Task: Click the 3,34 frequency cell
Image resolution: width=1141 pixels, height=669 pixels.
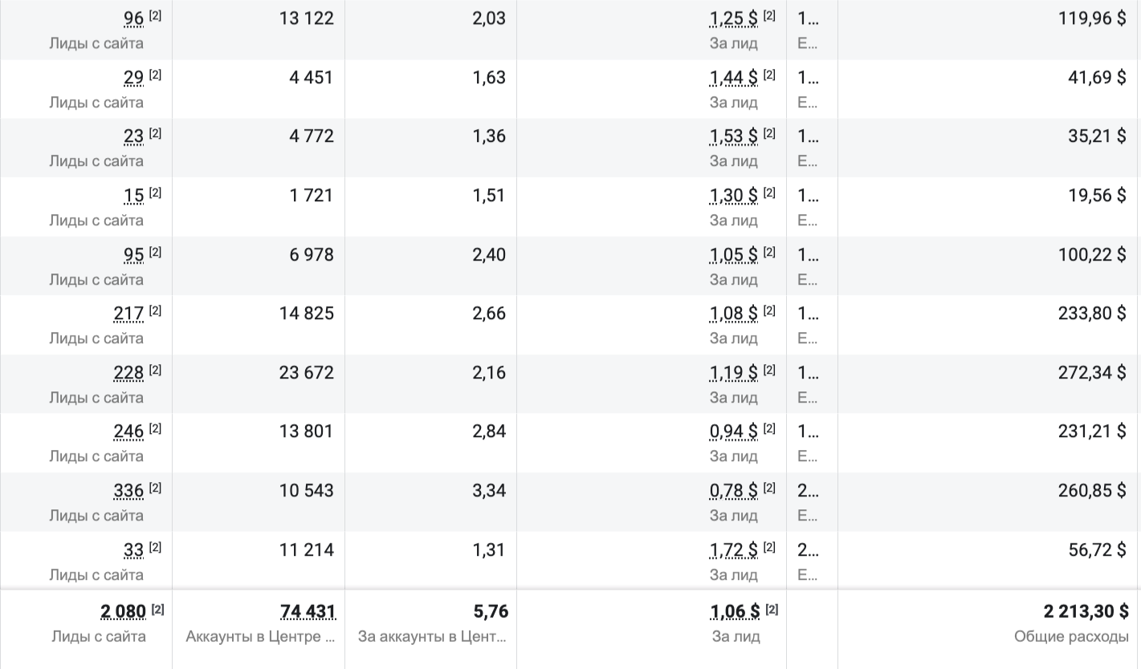Action: pyautogui.click(x=489, y=491)
